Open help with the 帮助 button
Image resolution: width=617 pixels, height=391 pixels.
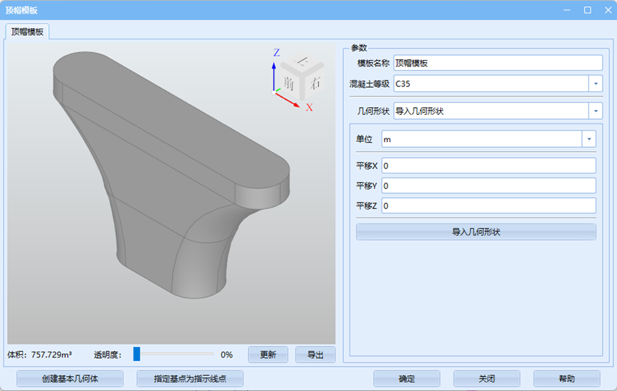(566, 379)
